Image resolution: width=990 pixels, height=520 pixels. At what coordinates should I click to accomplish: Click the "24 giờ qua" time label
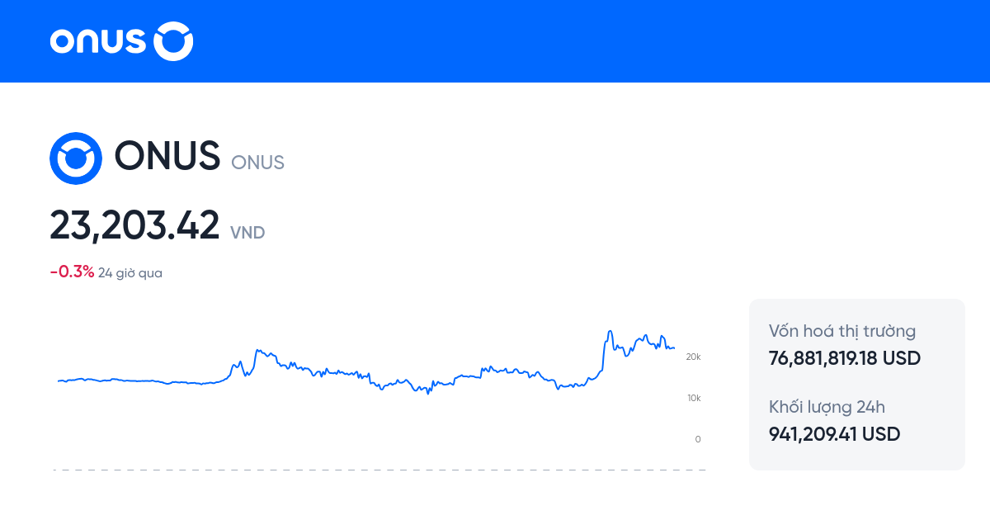[x=130, y=273]
